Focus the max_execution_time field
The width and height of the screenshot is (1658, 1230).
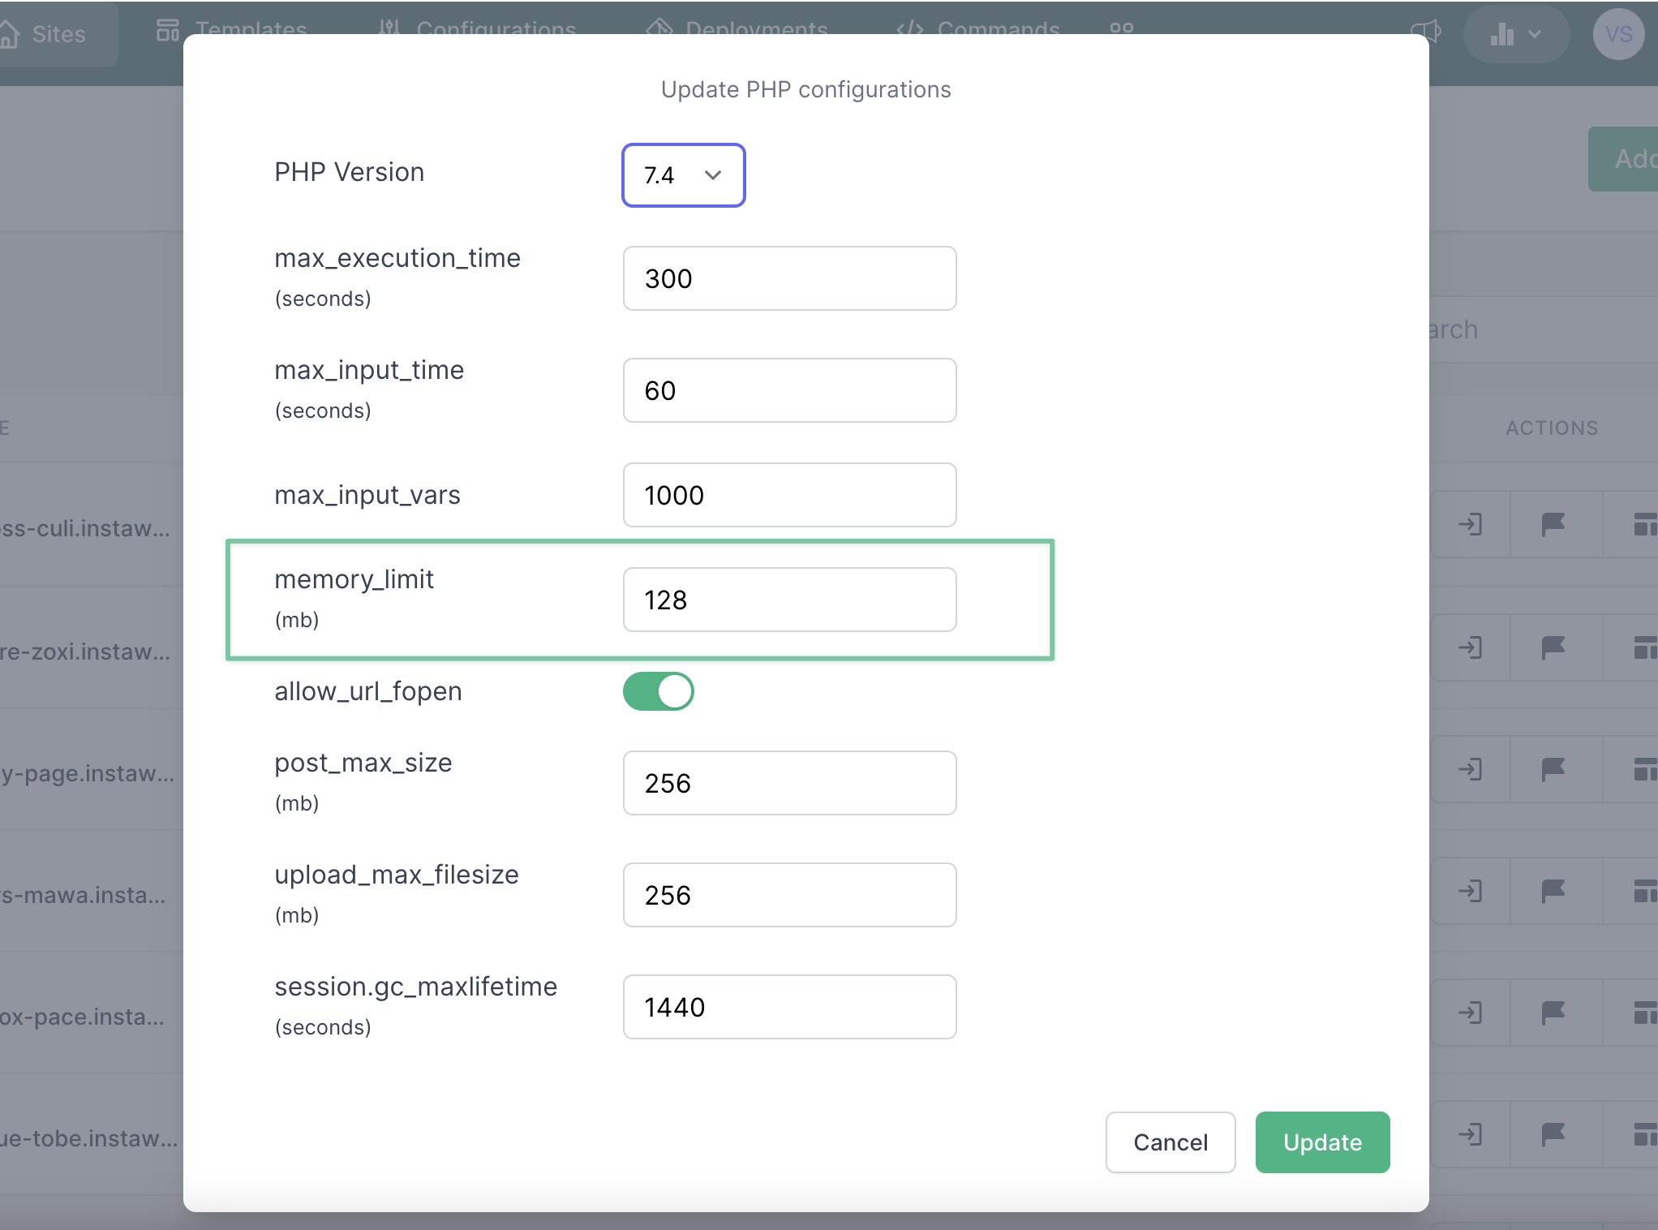789,278
